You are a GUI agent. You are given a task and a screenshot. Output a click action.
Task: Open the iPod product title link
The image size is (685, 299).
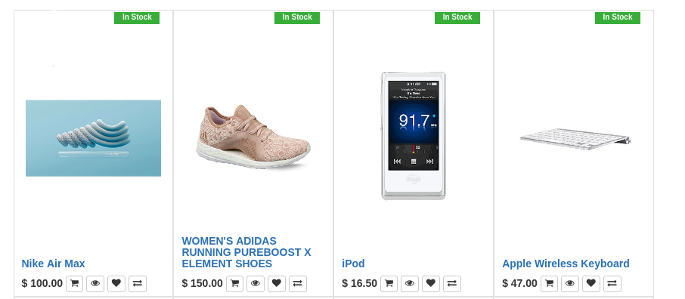tap(353, 264)
